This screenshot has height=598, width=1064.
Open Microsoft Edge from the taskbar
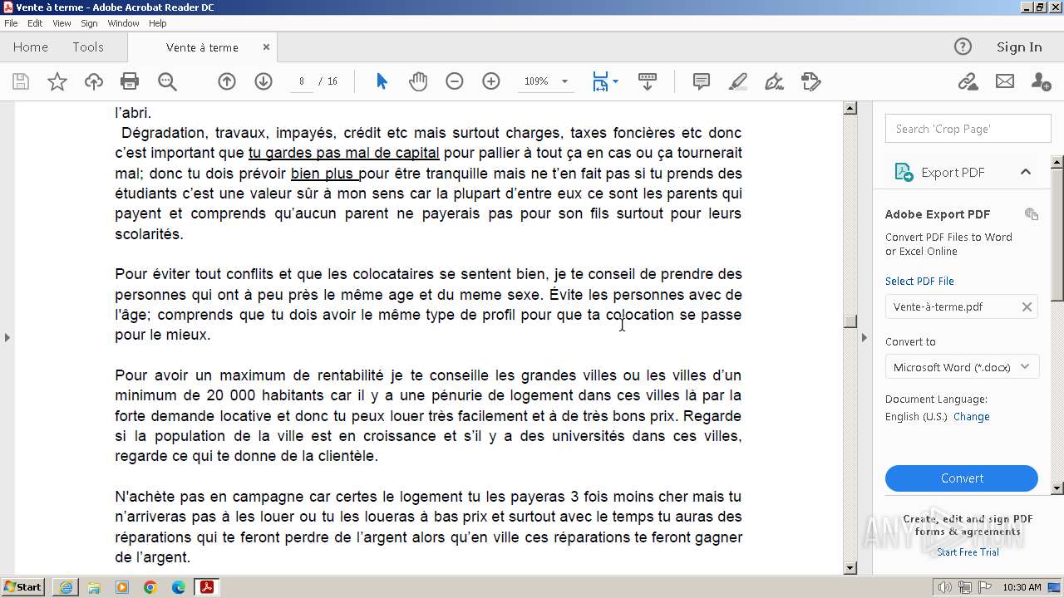(179, 587)
